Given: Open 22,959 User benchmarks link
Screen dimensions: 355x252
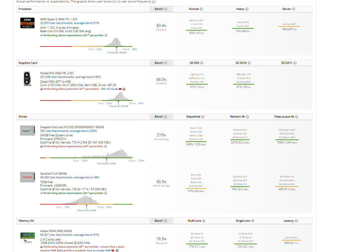Looking at the screenshot, I should [x=69, y=23].
